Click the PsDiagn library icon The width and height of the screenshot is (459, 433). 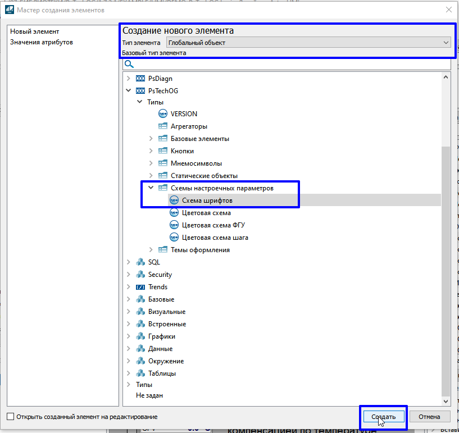[x=140, y=78]
